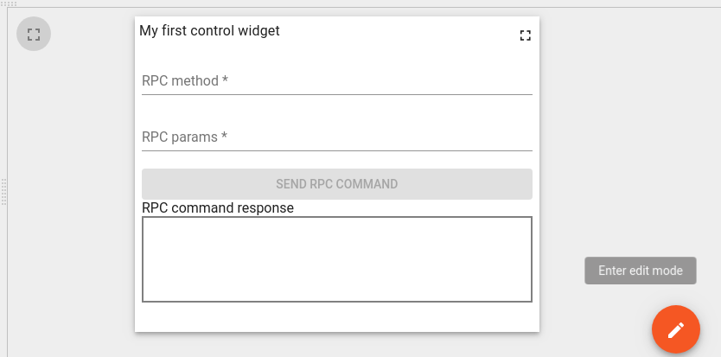Focus the RPC params field

tap(336, 137)
